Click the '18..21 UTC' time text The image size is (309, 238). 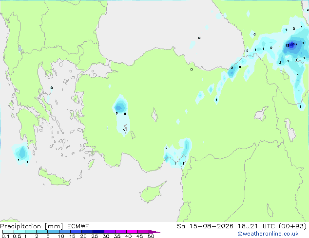pyautogui.click(x=256, y=226)
